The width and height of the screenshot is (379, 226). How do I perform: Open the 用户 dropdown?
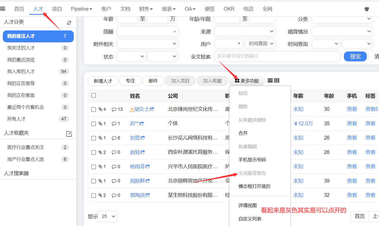[x=229, y=44]
